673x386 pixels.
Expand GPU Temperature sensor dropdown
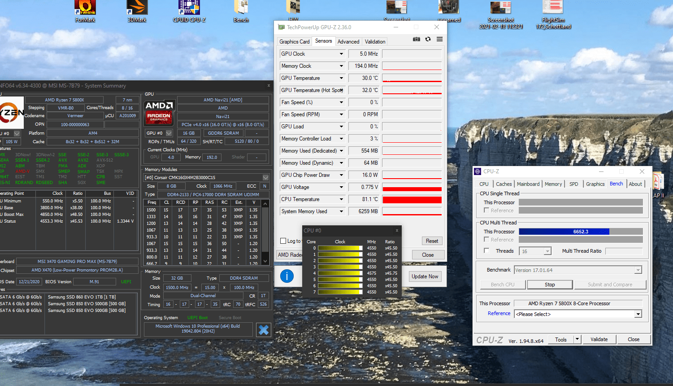(x=341, y=78)
